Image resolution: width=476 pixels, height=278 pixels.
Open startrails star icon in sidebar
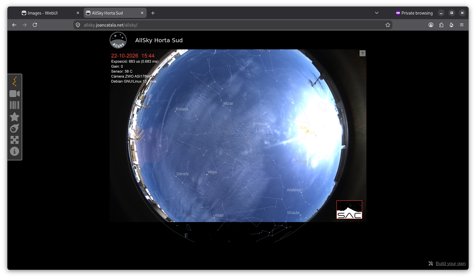tap(15, 117)
